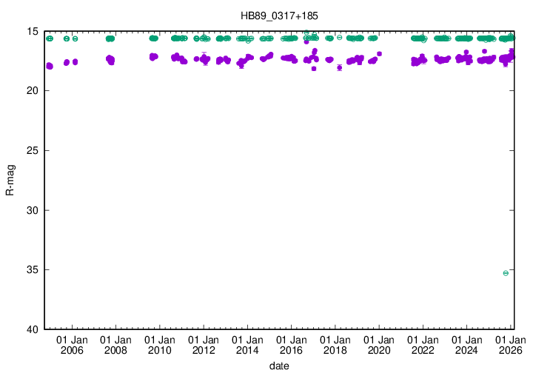The height and width of the screenshot is (373, 533).
Task: Click the y-axis tick label 40
Action: (x=33, y=329)
